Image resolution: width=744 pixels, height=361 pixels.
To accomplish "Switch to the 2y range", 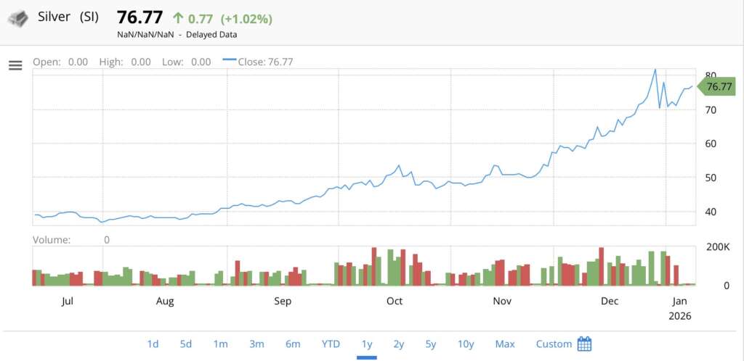I will (x=399, y=344).
